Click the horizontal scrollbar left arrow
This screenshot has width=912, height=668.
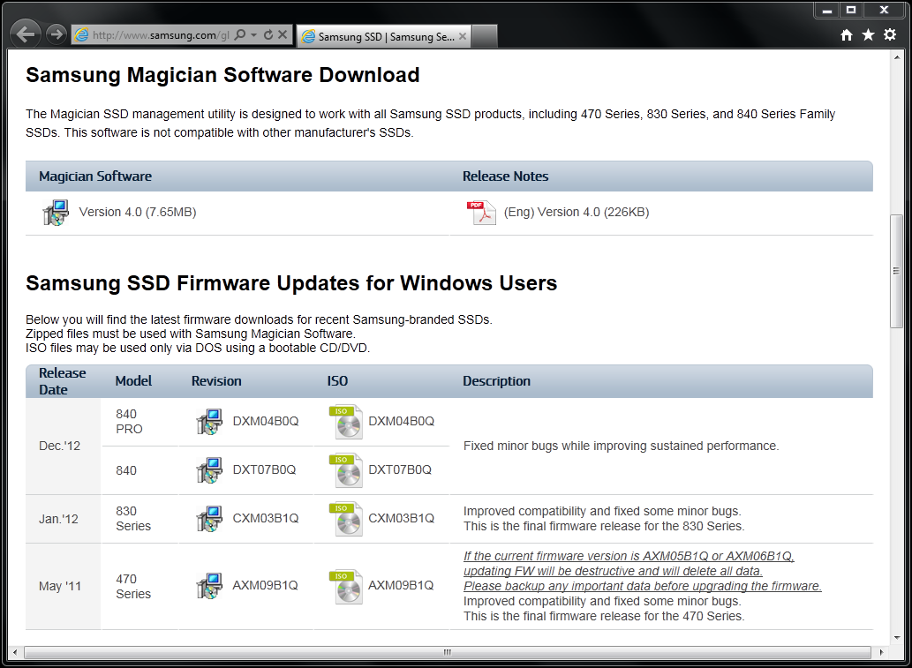point(15,652)
